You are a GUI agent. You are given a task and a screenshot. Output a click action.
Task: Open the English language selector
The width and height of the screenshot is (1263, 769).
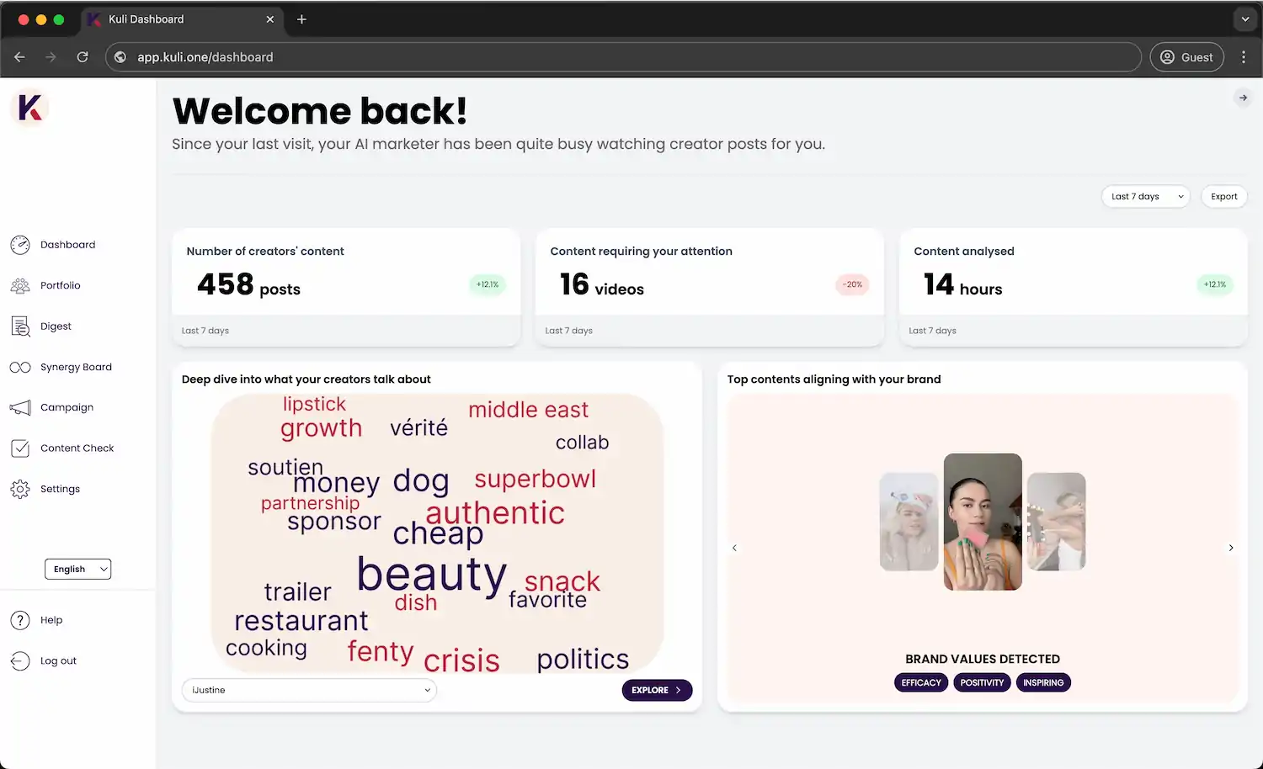(x=77, y=569)
